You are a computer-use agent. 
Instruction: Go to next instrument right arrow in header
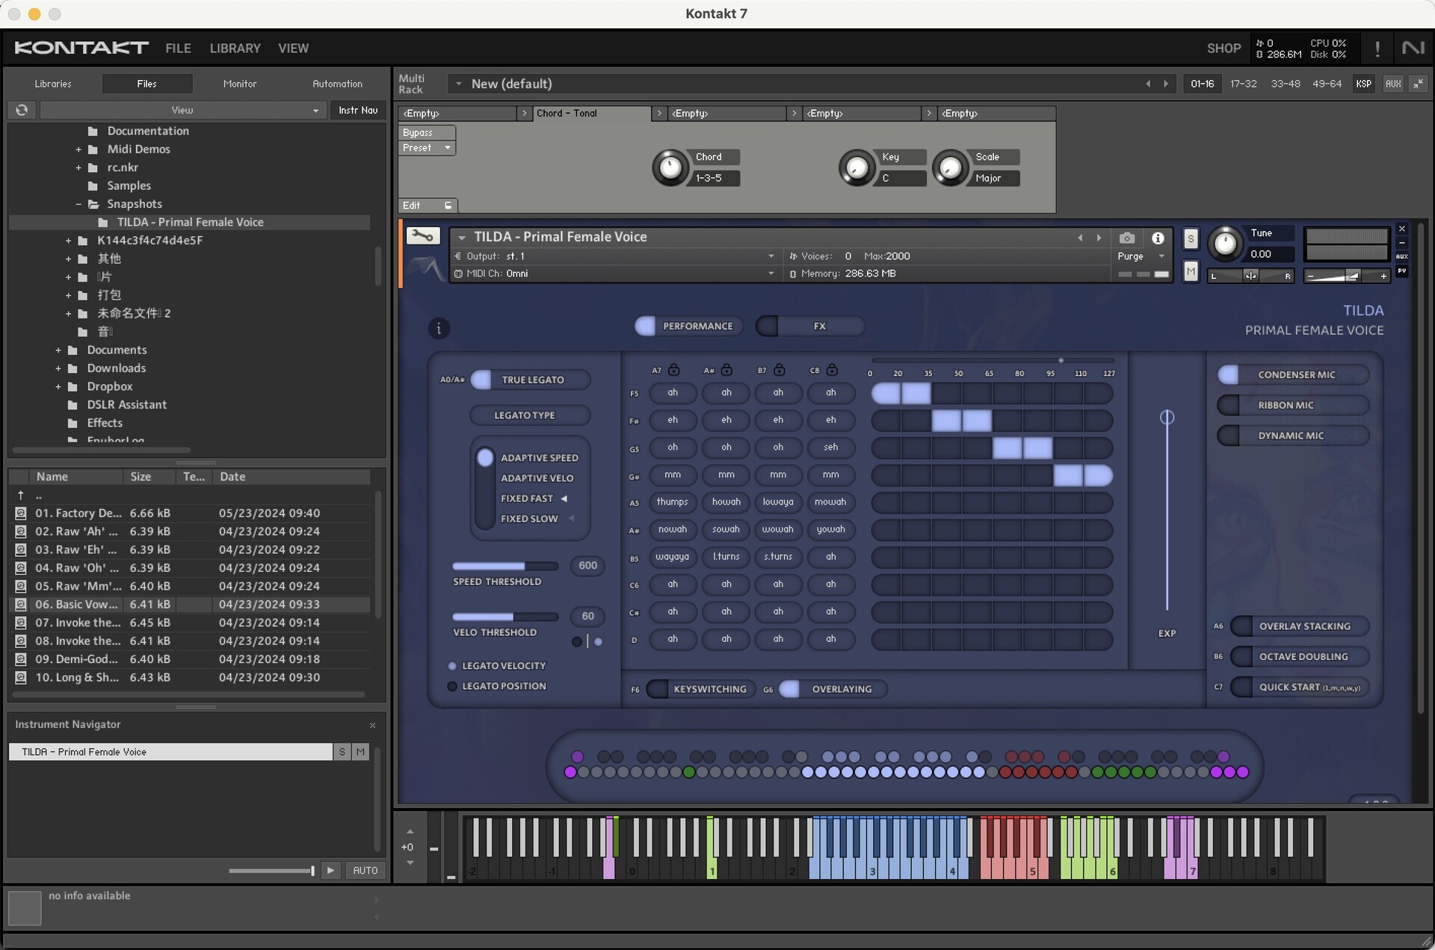point(1099,238)
